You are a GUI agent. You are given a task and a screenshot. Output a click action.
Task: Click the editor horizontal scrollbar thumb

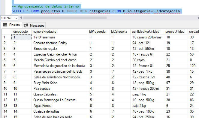click(65, 18)
